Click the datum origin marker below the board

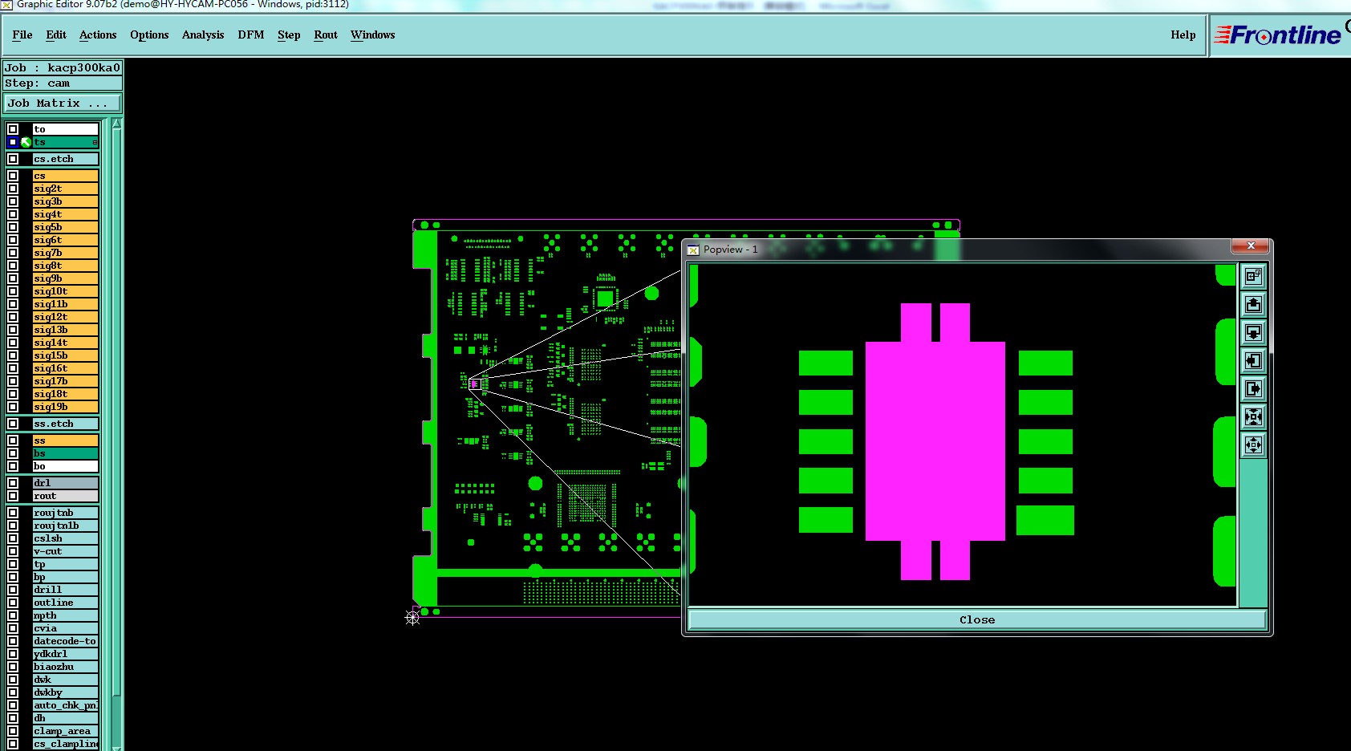click(412, 617)
